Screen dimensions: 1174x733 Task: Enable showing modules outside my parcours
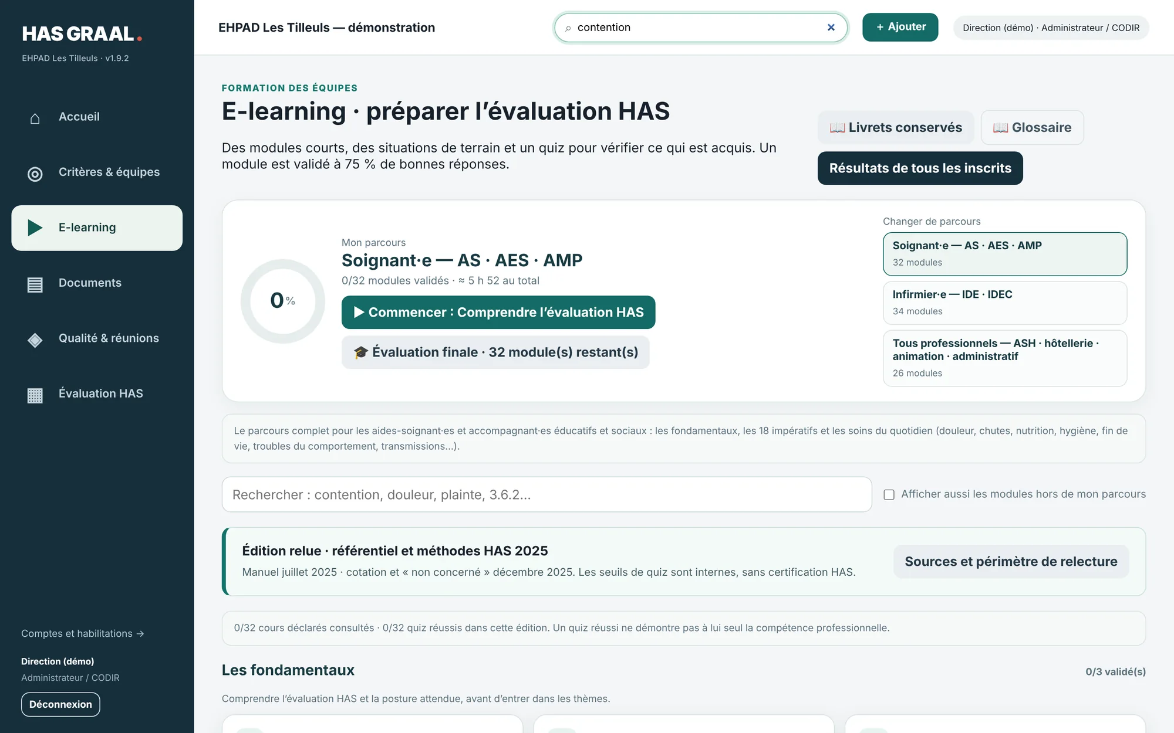[889, 495]
